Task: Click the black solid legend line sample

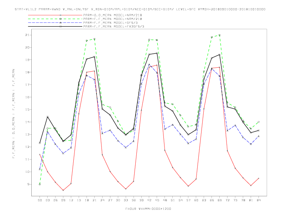Action: [x=55, y=26]
